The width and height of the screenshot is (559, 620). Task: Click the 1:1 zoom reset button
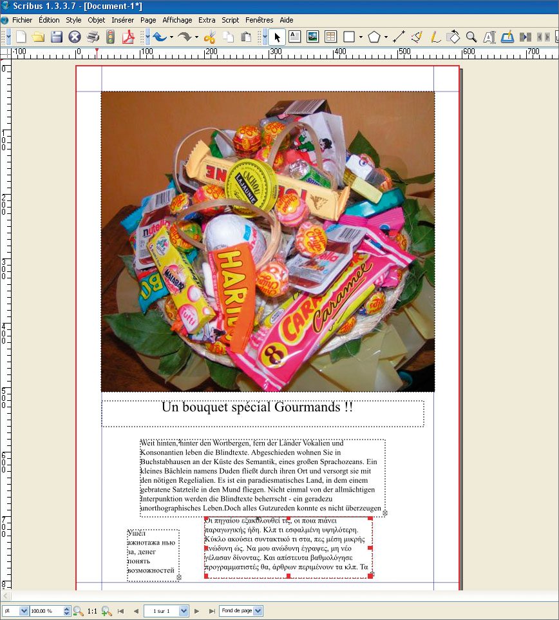pos(92,610)
